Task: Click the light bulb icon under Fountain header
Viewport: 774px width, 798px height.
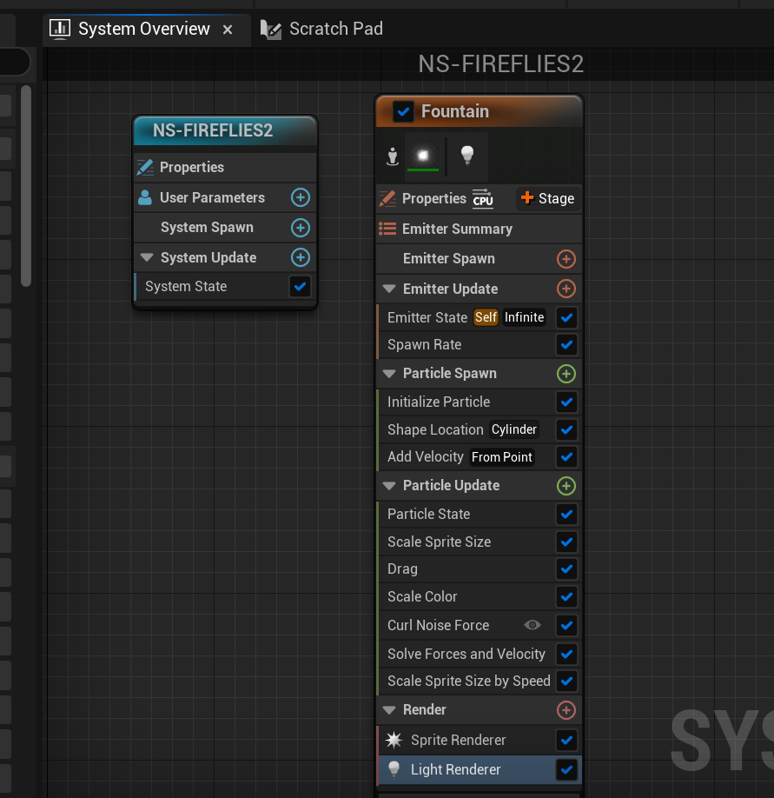Action: (466, 155)
